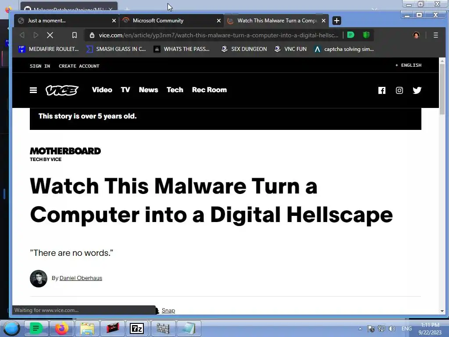The height and width of the screenshot is (337, 449).
Task: Click the author avatar photo
Action: pos(39,278)
